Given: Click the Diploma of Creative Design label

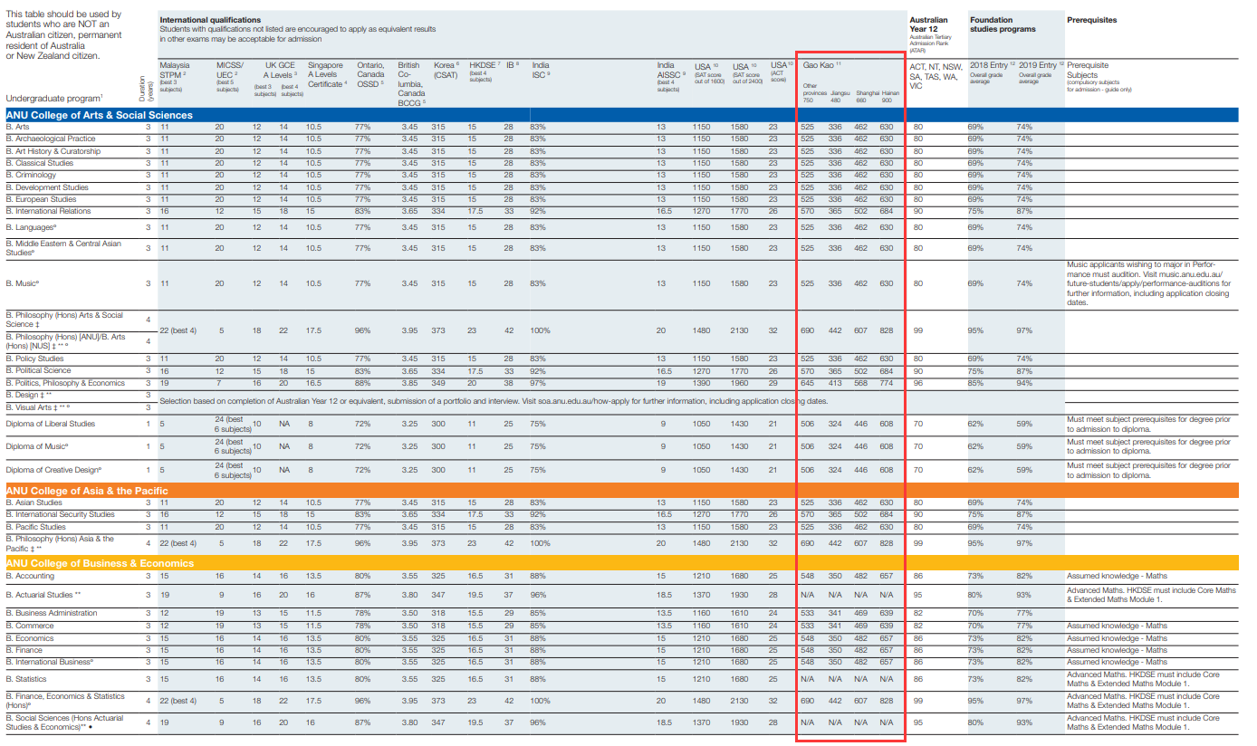Looking at the screenshot, I should [53, 470].
